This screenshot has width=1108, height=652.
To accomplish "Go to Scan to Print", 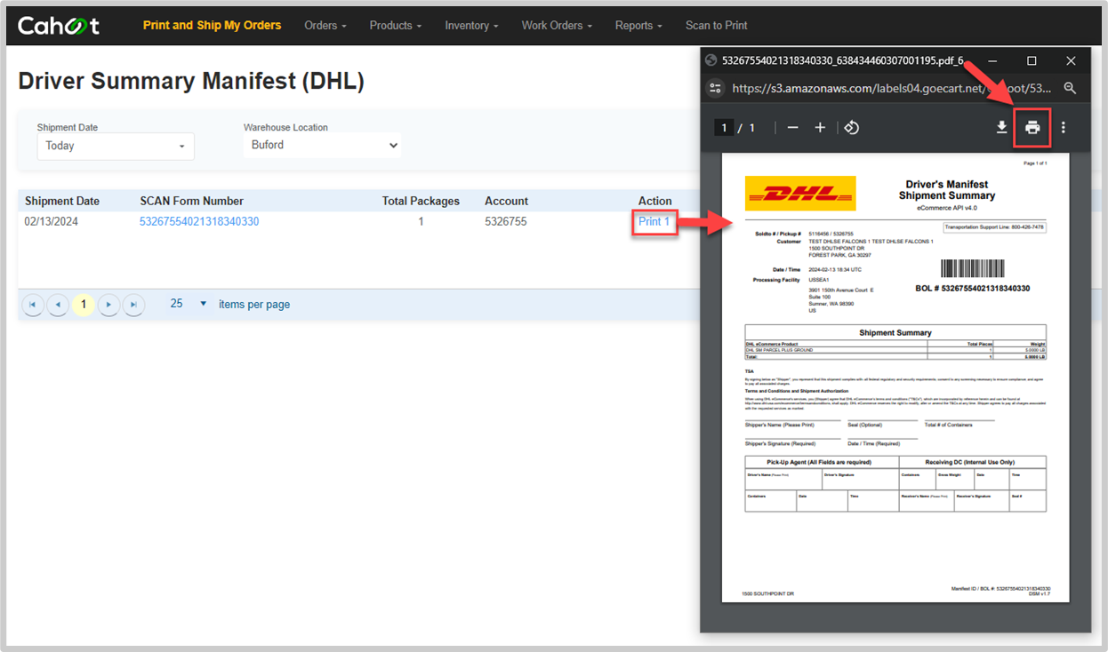I will click(717, 26).
